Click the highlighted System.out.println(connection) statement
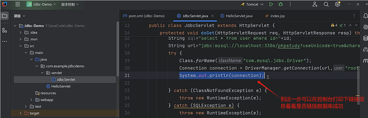The image size is (368, 118). coord(222,75)
